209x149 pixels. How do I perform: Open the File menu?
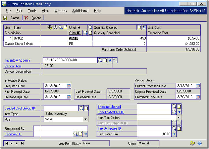[8, 11]
